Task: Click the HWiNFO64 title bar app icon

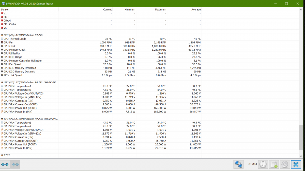Action: click(x=4, y=4)
